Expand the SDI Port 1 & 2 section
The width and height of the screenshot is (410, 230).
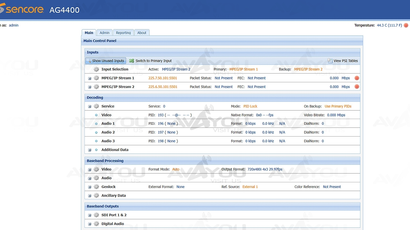click(x=90, y=215)
